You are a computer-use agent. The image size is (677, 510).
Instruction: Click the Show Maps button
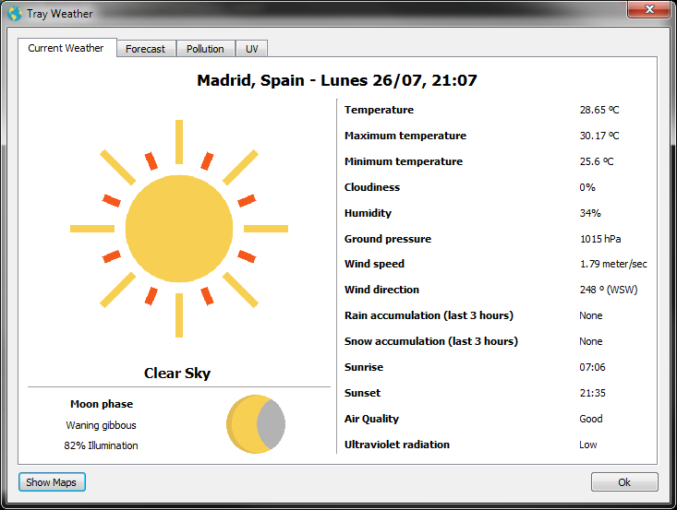(52, 482)
